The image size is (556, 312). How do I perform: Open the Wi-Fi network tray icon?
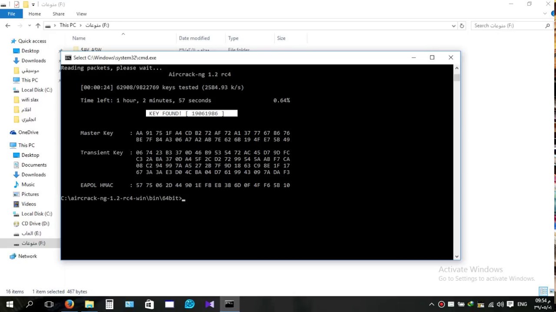491,304
